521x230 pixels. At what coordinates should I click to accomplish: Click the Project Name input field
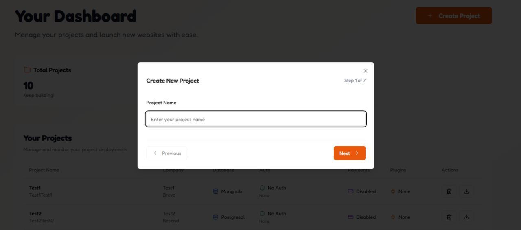(x=256, y=119)
